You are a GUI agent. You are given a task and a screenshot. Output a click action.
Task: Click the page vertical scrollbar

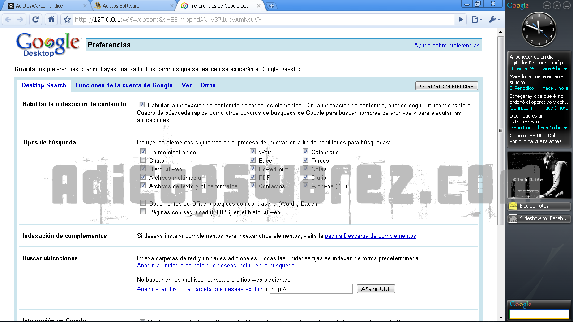pos(501,131)
